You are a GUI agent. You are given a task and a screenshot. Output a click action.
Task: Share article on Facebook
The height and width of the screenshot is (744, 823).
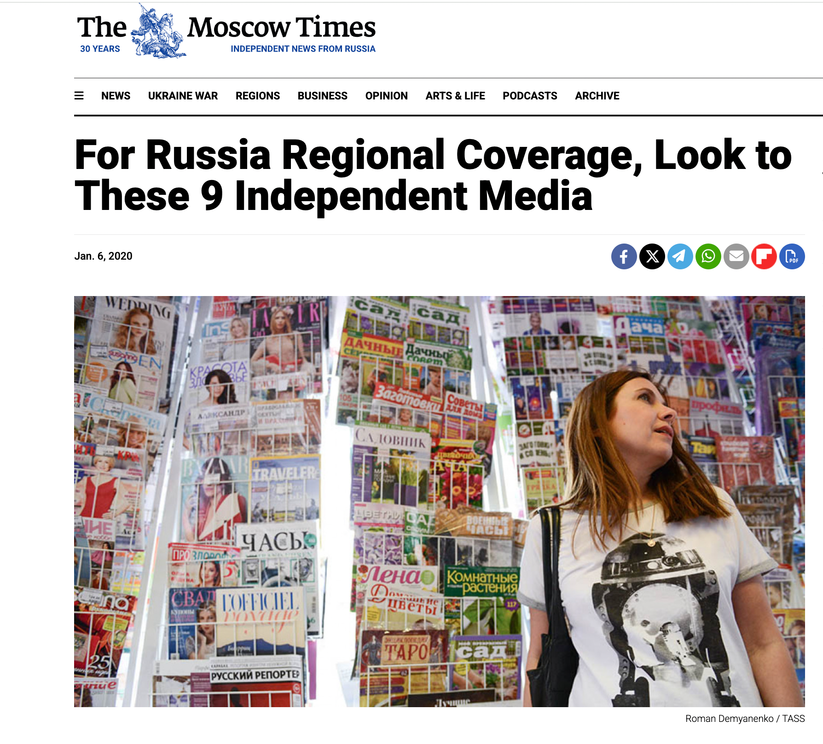point(624,256)
